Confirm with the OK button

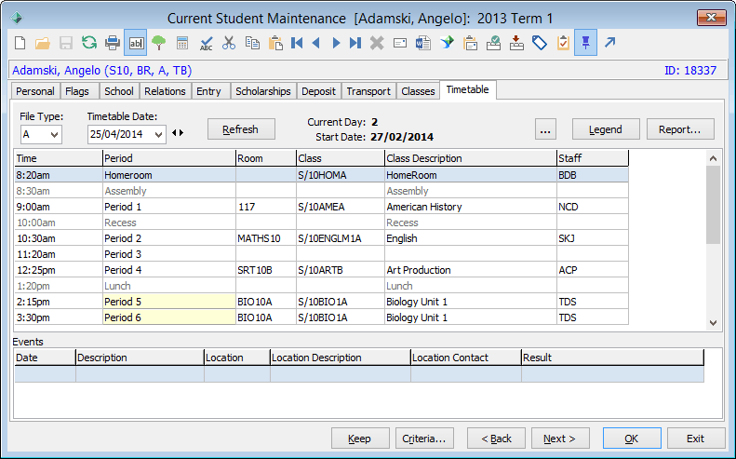[632, 439]
